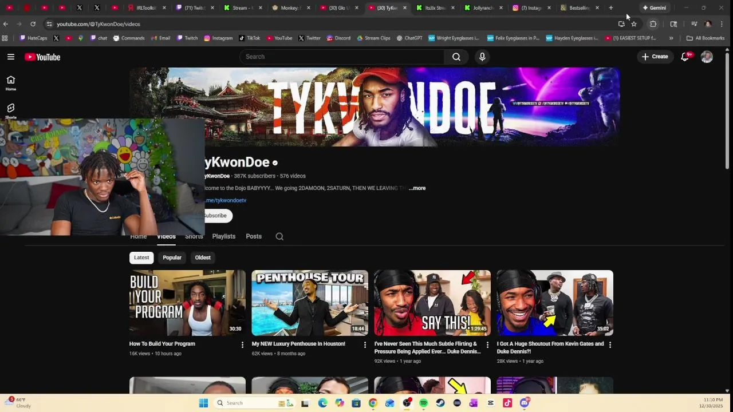Switch to the Jollyranch browser tab
Screen dimensions: 733x412
pyautogui.click(x=483, y=8)
